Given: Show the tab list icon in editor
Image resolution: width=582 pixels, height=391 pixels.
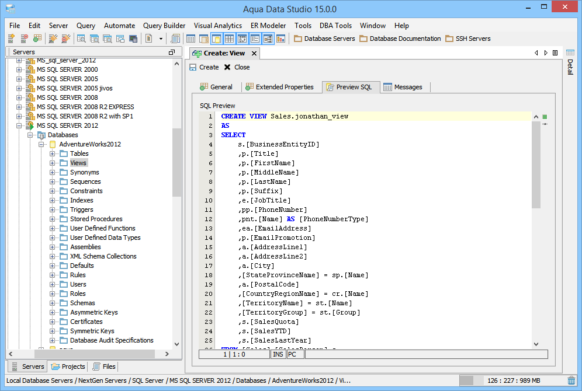Looking at the screenshot, I should click(555, 53).
